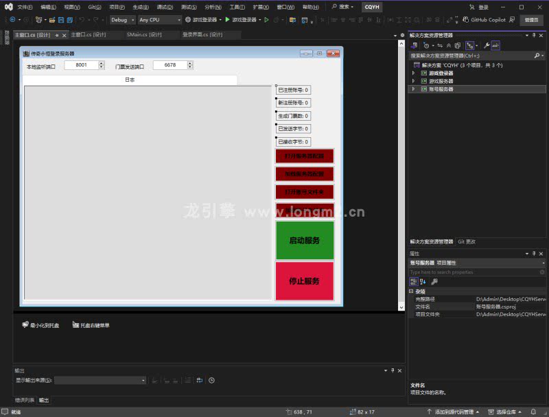This screenshot has width=549, height=417.
Task: Click the 打开服务器配置 button
Action: (x=305, y=156)
